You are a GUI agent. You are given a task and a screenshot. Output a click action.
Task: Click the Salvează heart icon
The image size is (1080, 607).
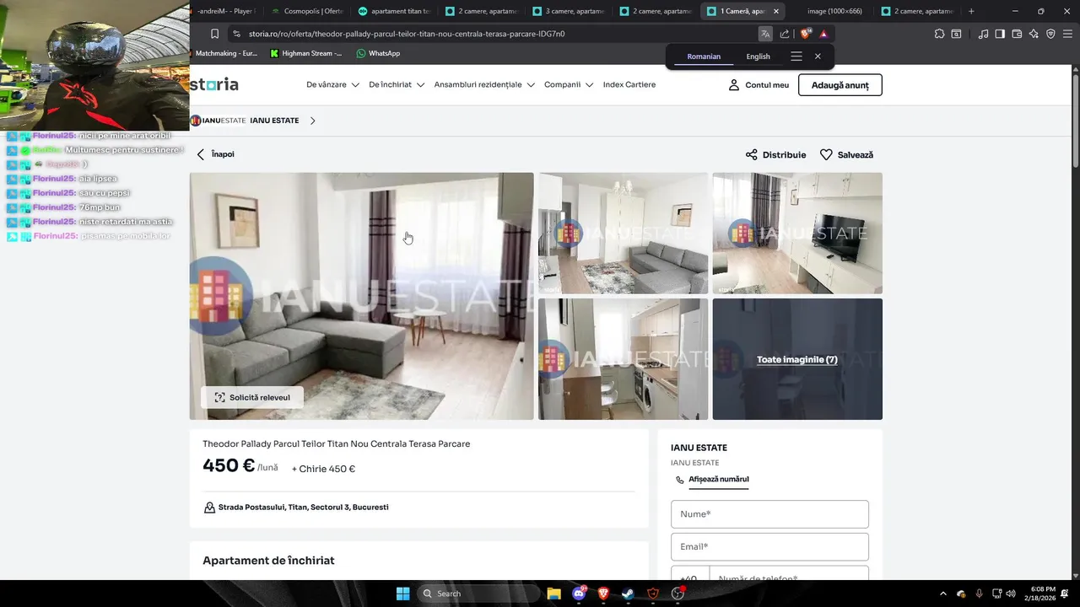click(826, 155)
